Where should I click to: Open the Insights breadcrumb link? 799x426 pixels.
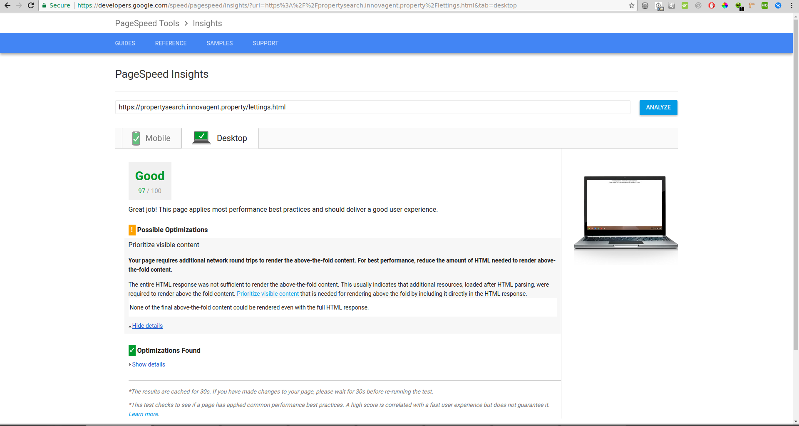(x=207, y=23)
